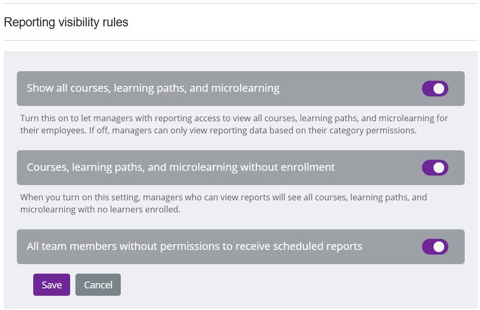The width and height of the screenshot is (480, 310).
Task: Click purple track of Show all courses switch
Action: point(427,89)
